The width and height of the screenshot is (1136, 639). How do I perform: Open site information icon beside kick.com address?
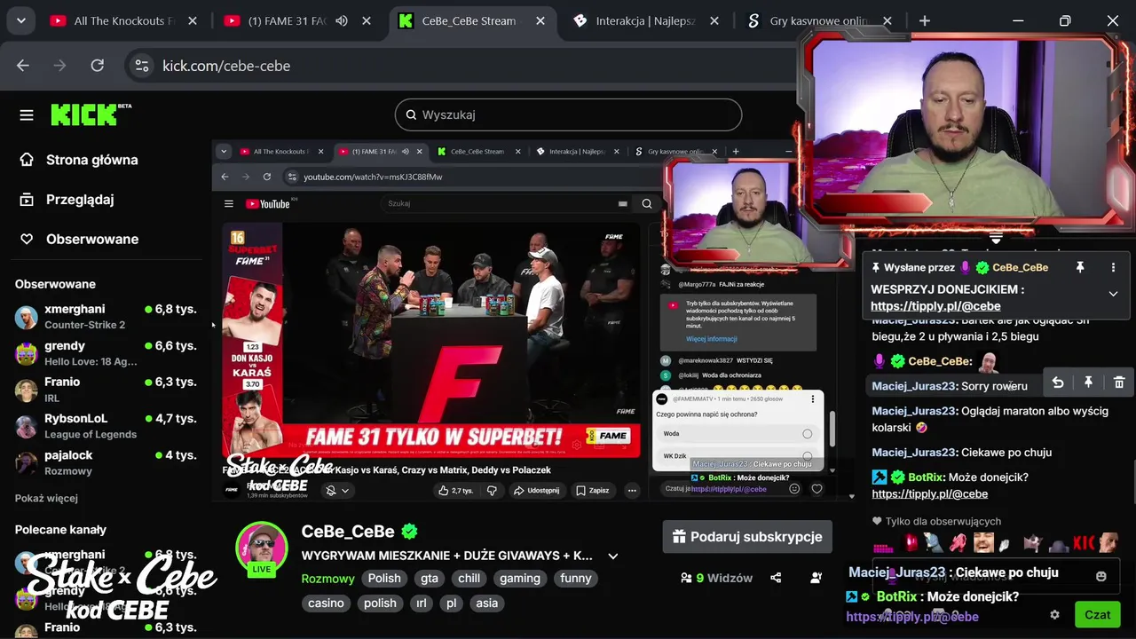click(142, 66)
